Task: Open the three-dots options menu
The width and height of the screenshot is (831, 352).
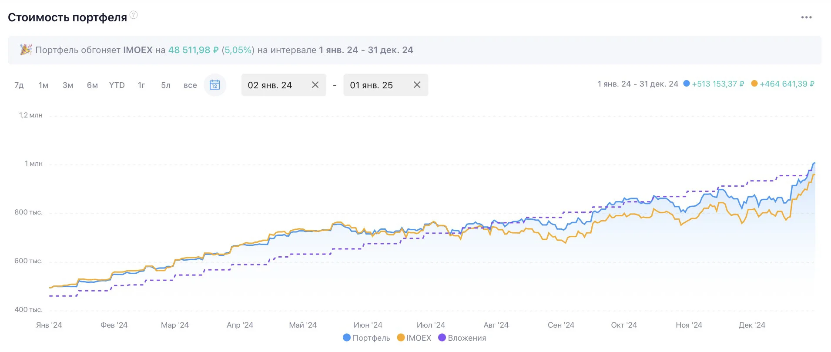Action: tap(806, 17)
